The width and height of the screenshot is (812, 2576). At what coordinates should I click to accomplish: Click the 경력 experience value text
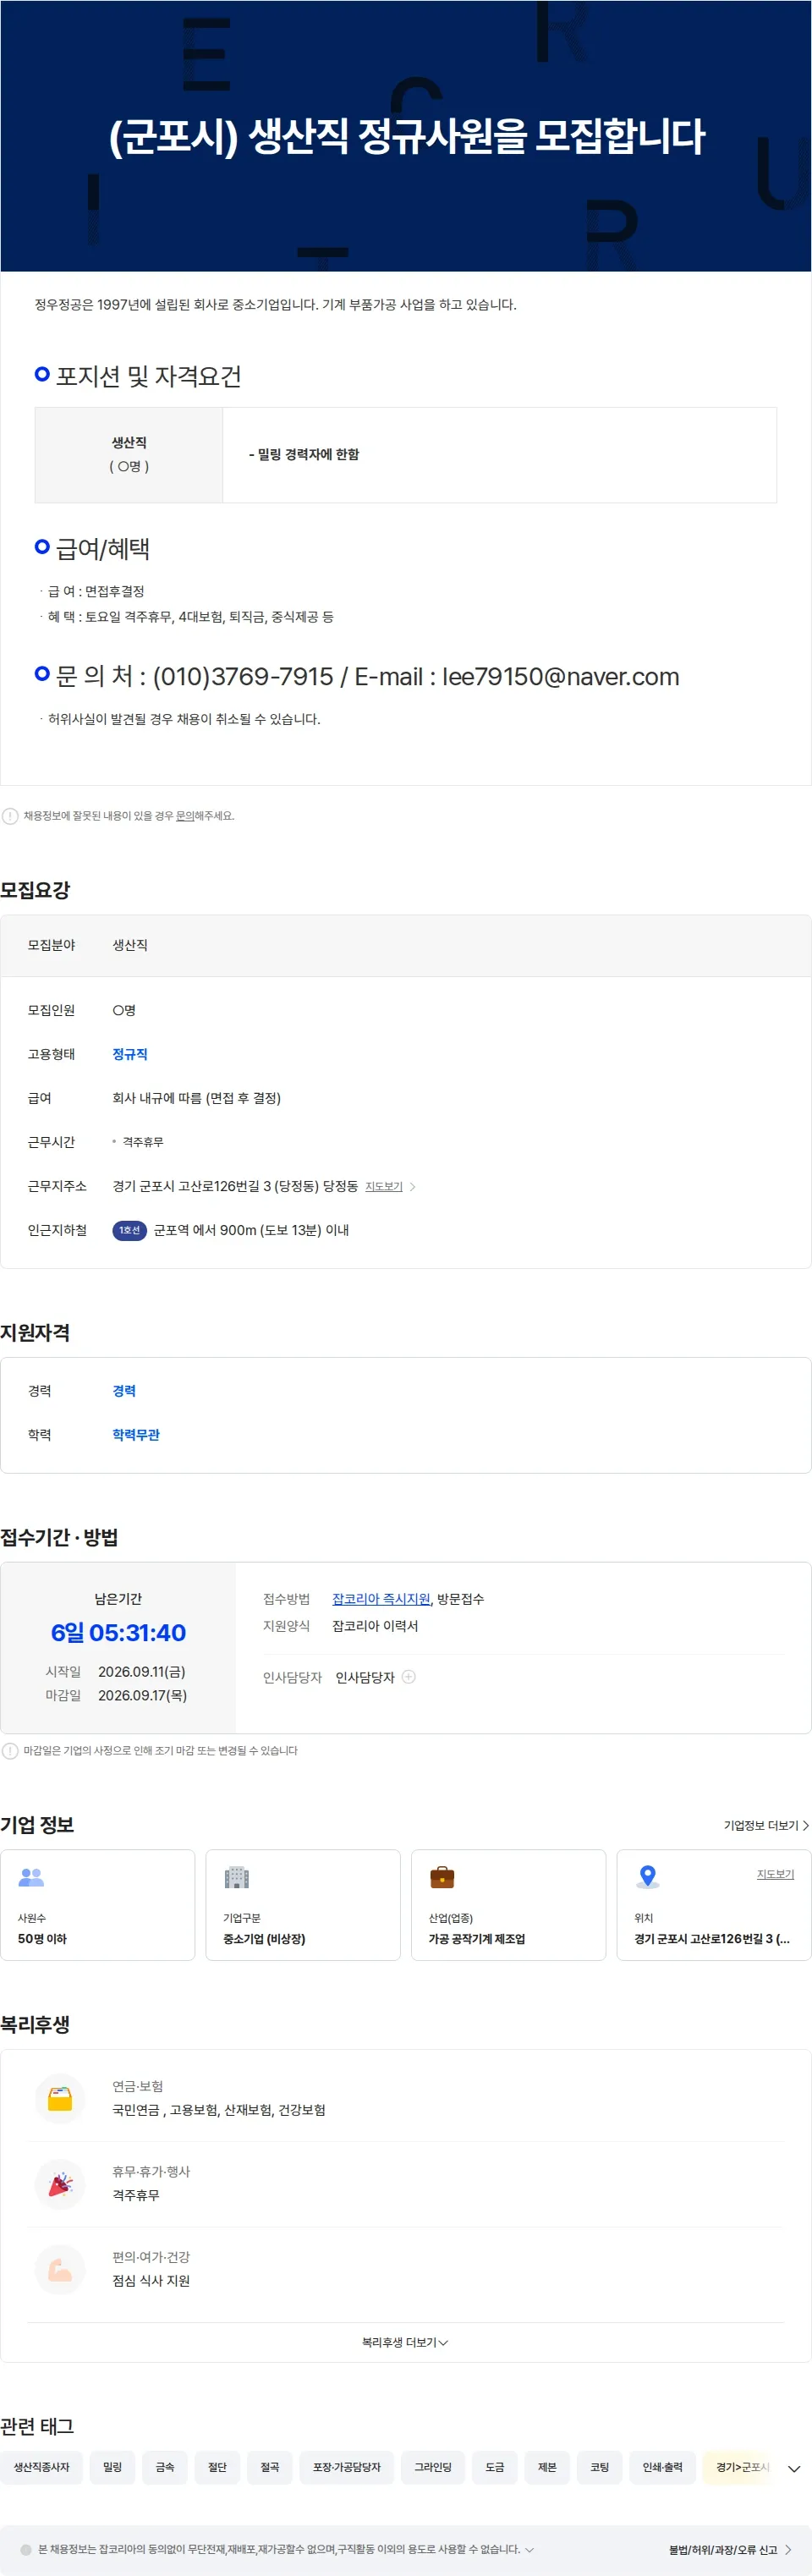tap(124, 1391)
